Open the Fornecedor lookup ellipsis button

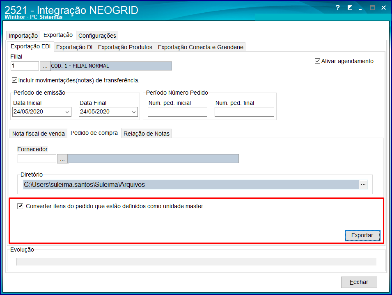(62, 159)
